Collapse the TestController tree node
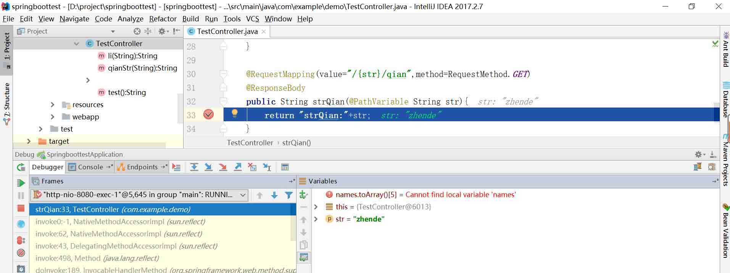730x273 pixels. pyautogui.click(x=76, y=44)
